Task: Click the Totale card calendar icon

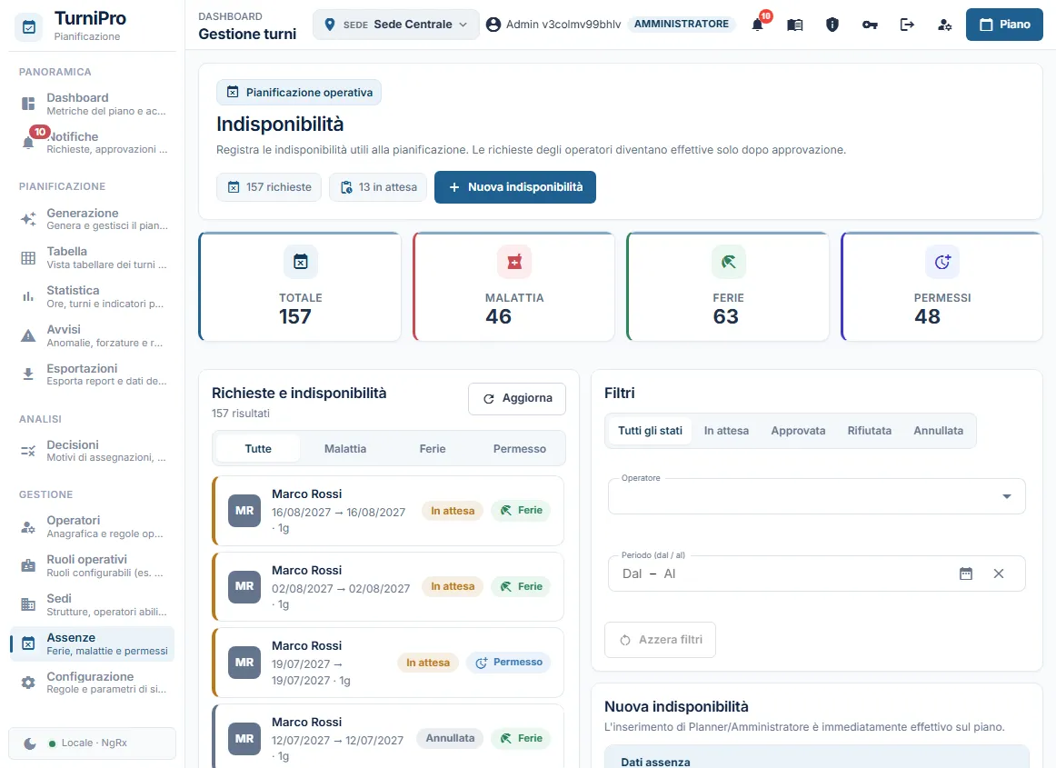Action: [x=301, y=262]
